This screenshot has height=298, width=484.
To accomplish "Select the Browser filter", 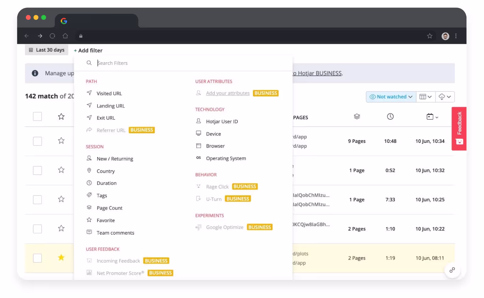I will click(x=215, y=146).
